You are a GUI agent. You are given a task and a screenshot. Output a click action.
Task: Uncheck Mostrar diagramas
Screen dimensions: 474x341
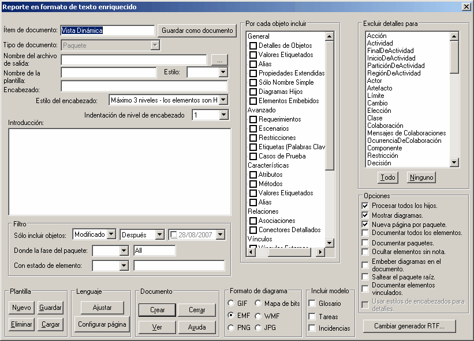365,215
